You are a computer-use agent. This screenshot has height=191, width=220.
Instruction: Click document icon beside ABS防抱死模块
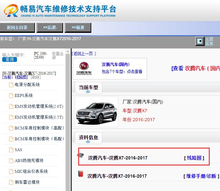pos(11,161)
